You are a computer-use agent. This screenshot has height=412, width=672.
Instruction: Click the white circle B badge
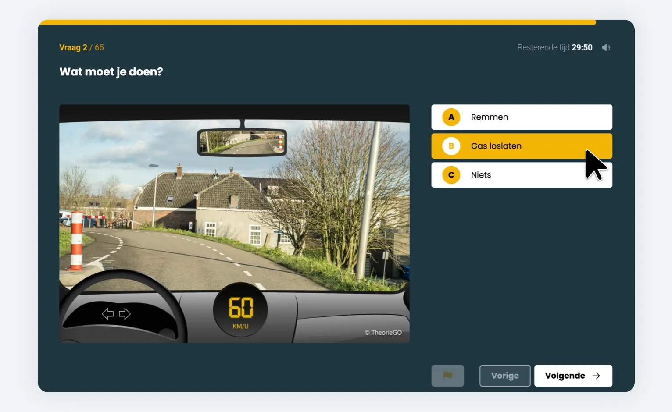(451, 146)
